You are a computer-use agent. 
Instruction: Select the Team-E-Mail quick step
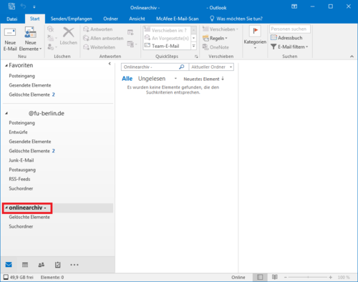[x=167, y=46]
